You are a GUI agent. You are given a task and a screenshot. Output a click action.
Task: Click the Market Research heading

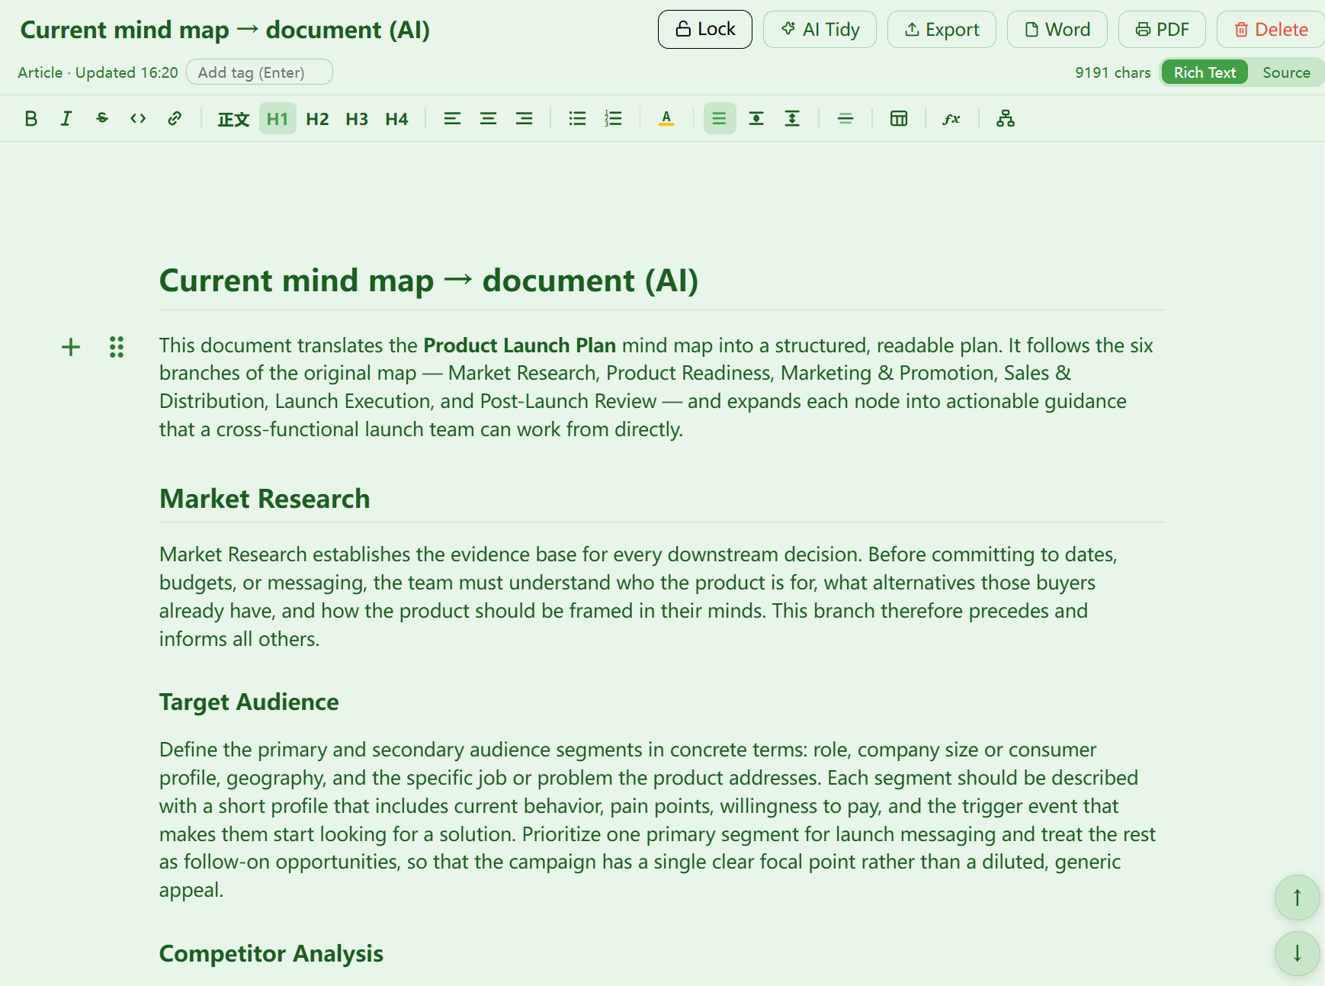[265, 499]
